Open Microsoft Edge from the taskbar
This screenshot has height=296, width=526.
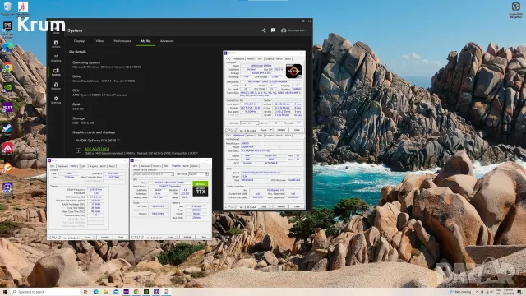tap(96, 292)
